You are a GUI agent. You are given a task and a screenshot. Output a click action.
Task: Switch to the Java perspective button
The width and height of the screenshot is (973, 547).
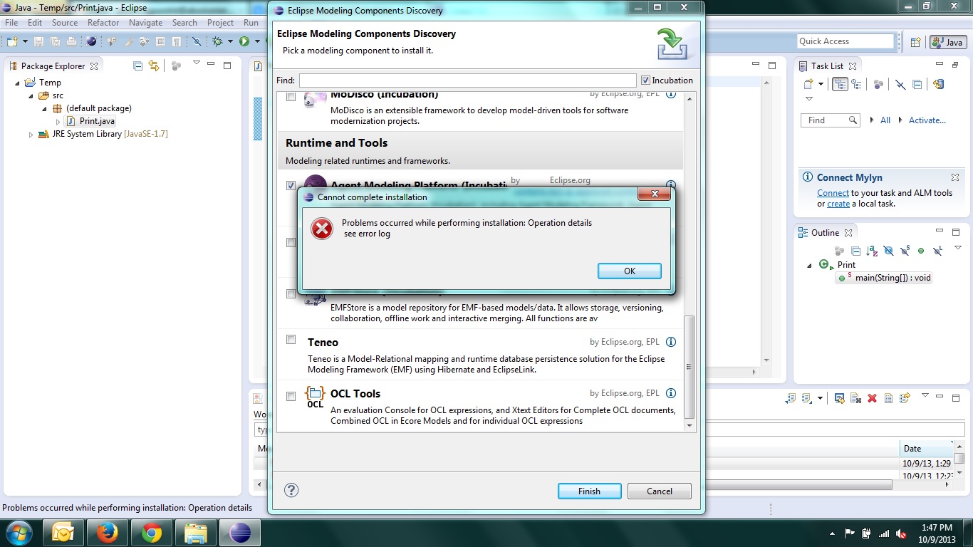[947, 42]
